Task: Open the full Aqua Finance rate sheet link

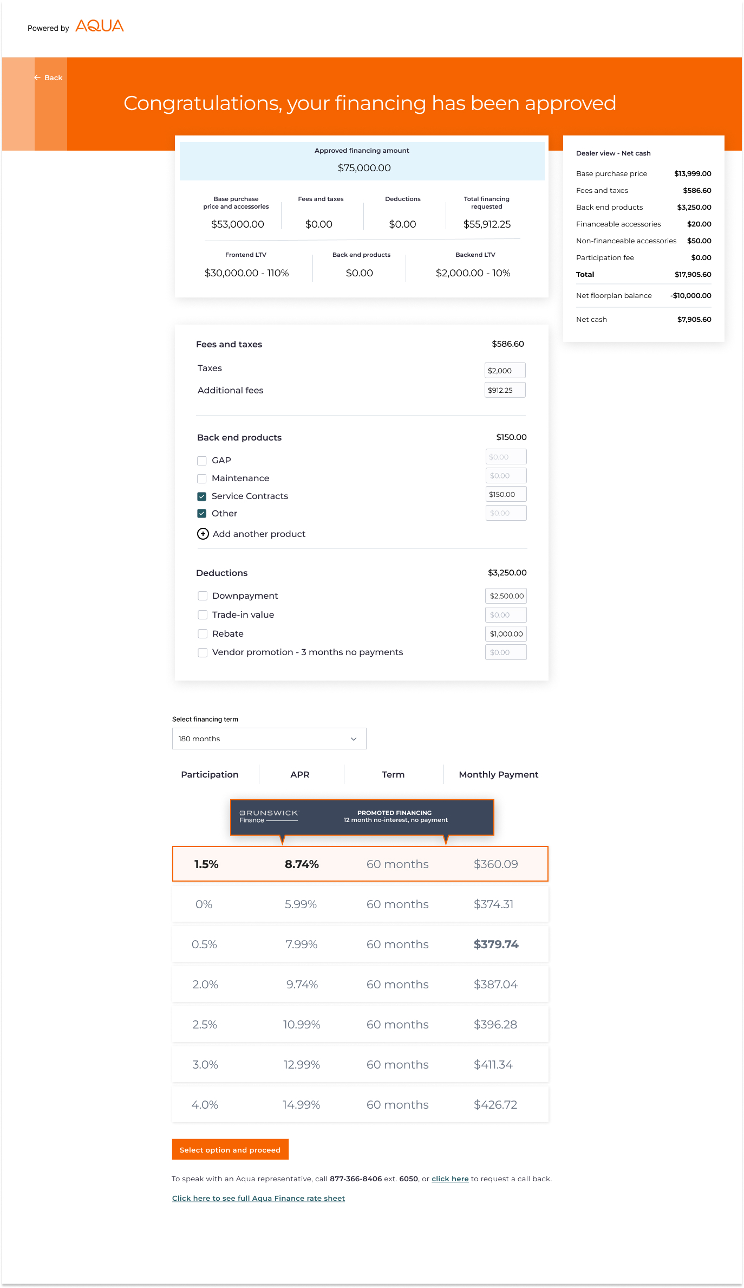Action: coord(258,1198)
